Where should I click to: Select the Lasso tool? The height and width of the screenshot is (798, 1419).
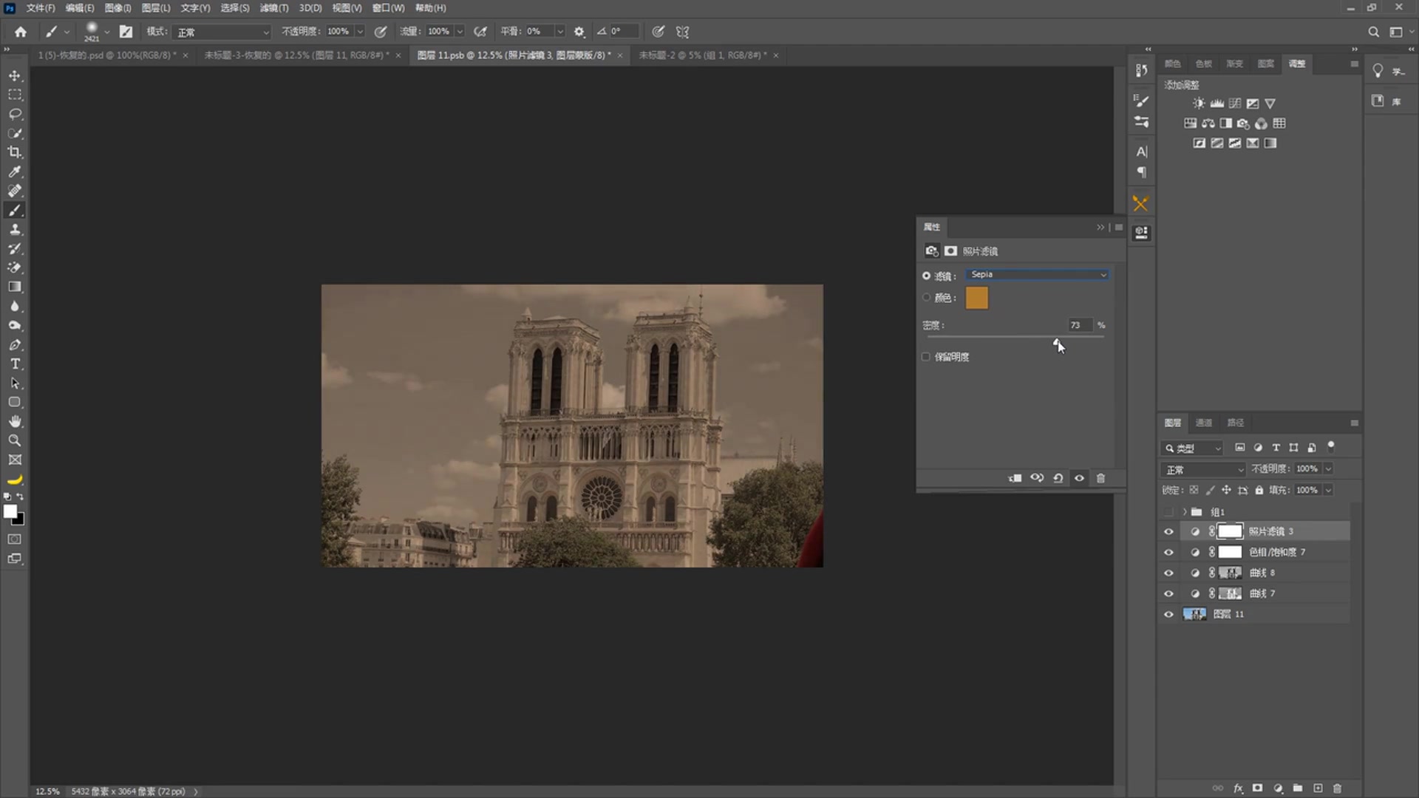pos(15,115)
